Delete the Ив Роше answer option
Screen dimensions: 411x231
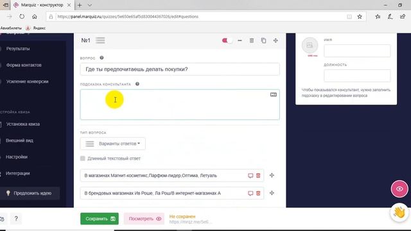click(258, 193)
